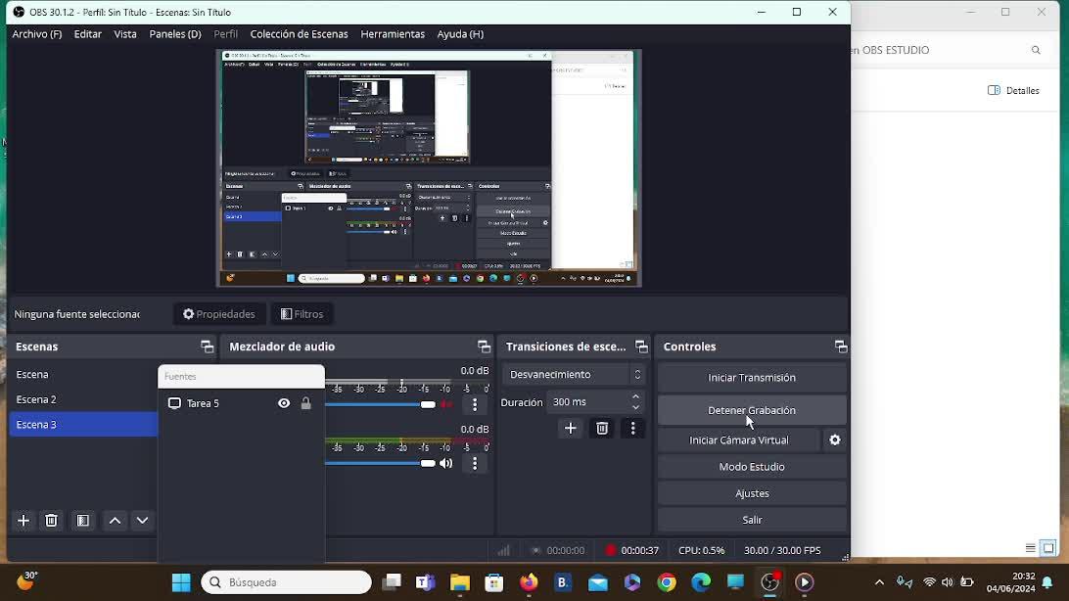Select Escena 2 in the scenes list
This screenshot has width=1069, height=601.
tap(36, 399)
